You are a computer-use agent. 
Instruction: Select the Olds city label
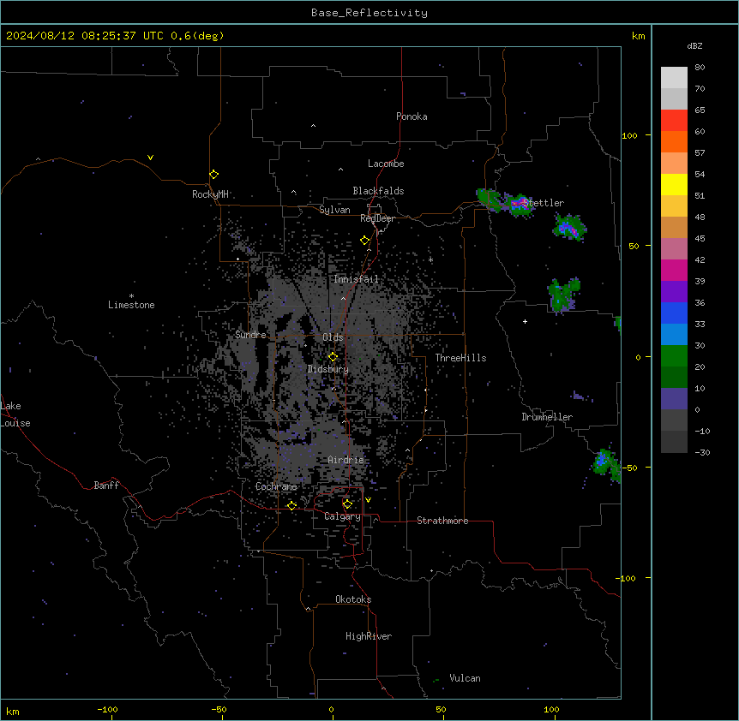click(x=333, y=337)
